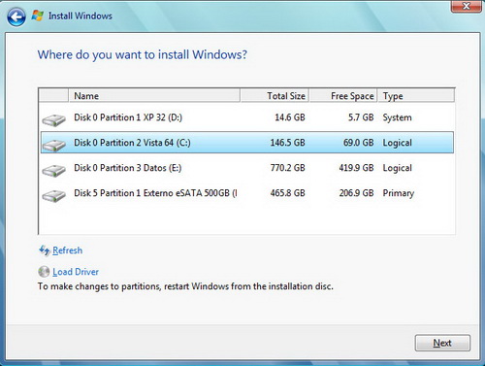
Task: Open the Load Driver link
Action: 76,272
